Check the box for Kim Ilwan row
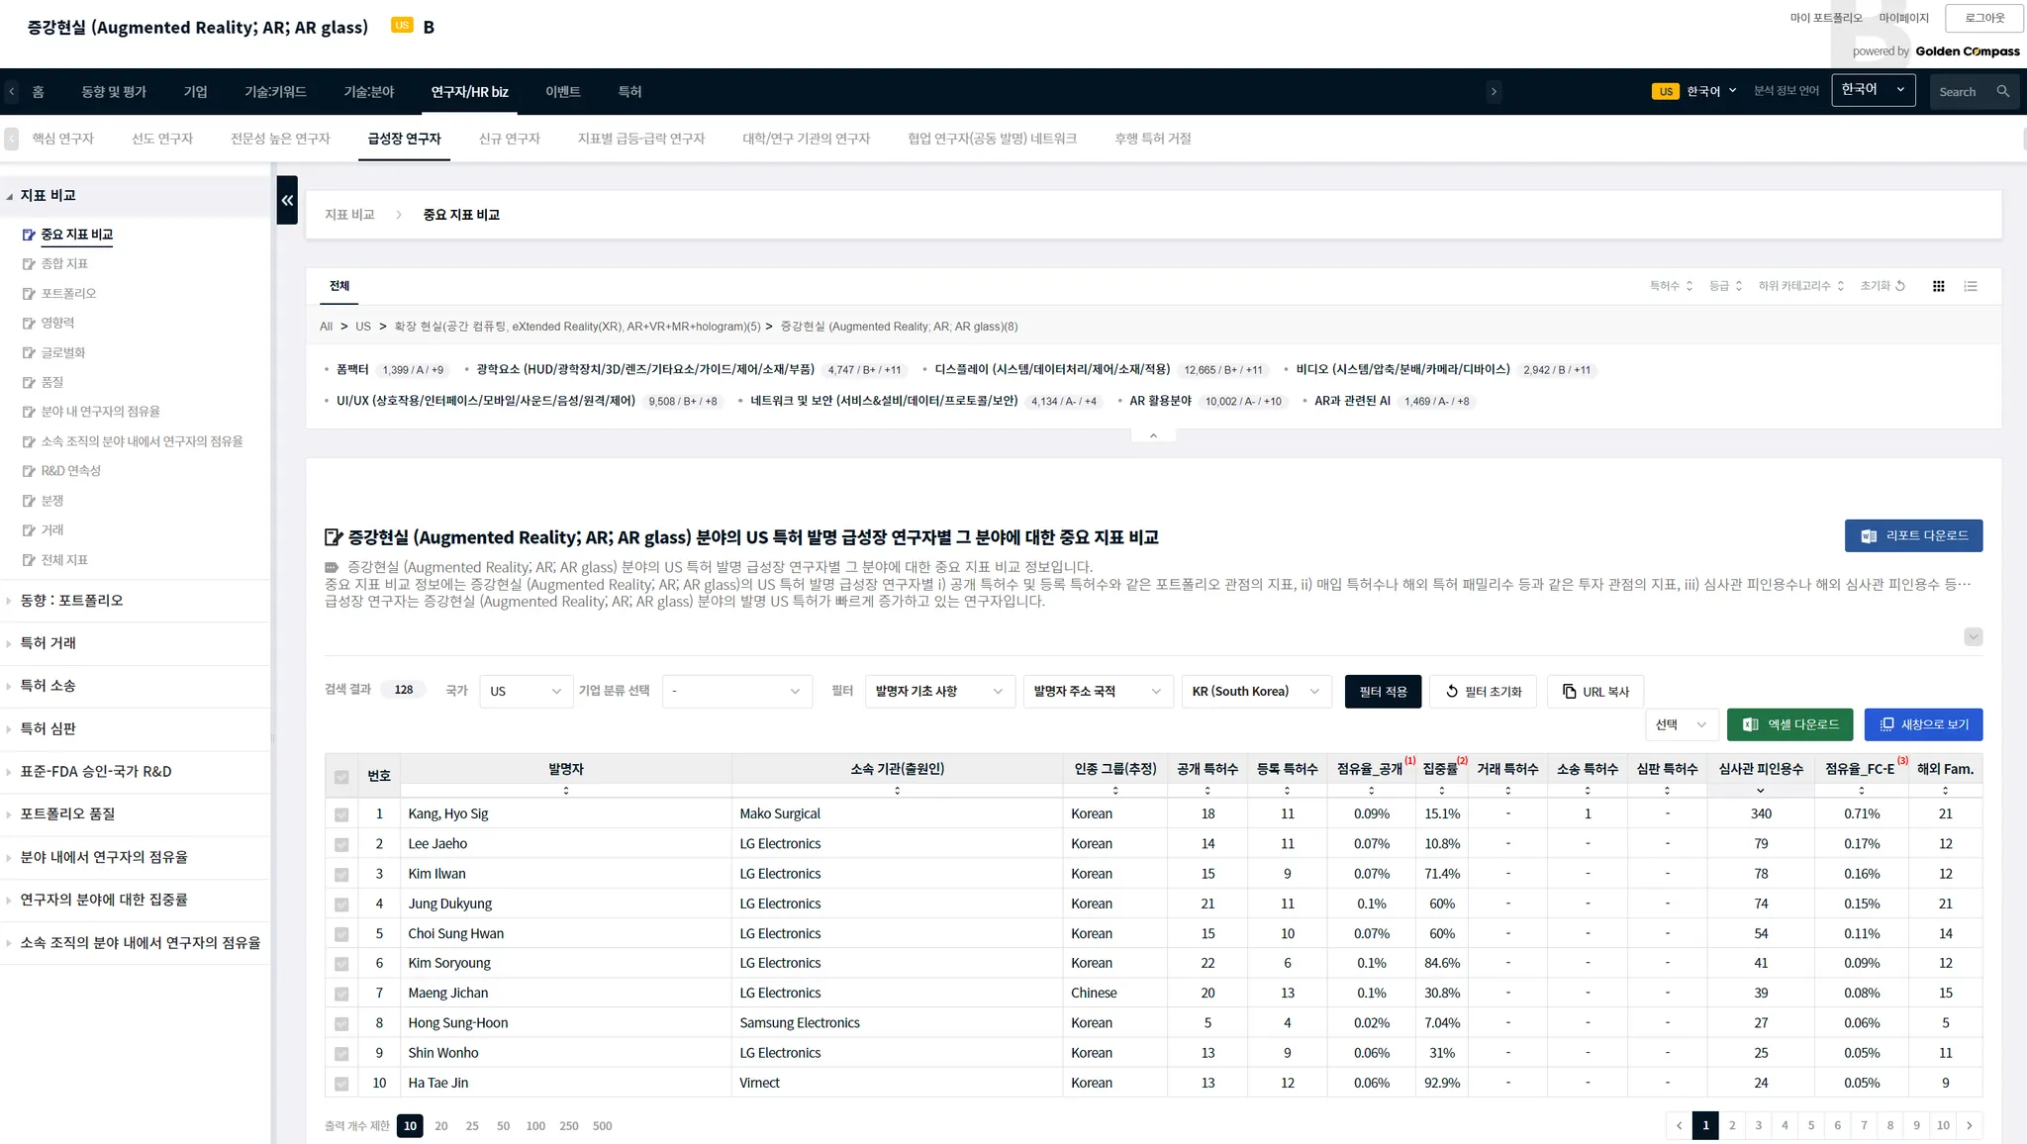Screen dimensions: 2027x1144 (x=341, y=875)
